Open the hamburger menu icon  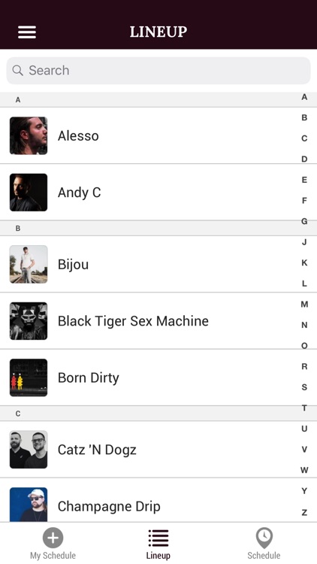point(27,32)
